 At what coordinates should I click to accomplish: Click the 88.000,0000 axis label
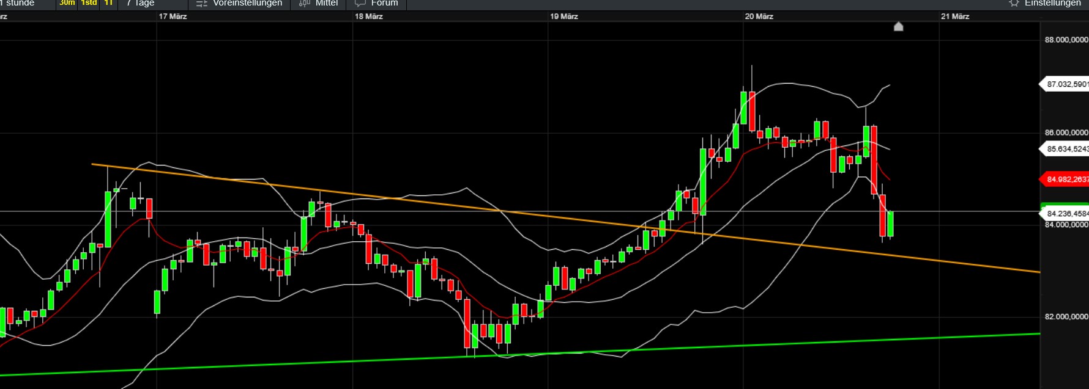[x=1066, y=40]
